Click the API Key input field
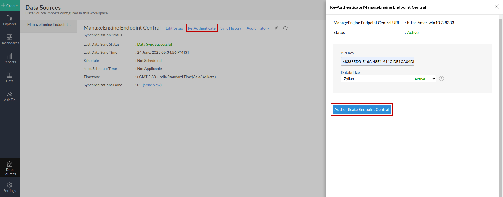 [x=377, y=61]
